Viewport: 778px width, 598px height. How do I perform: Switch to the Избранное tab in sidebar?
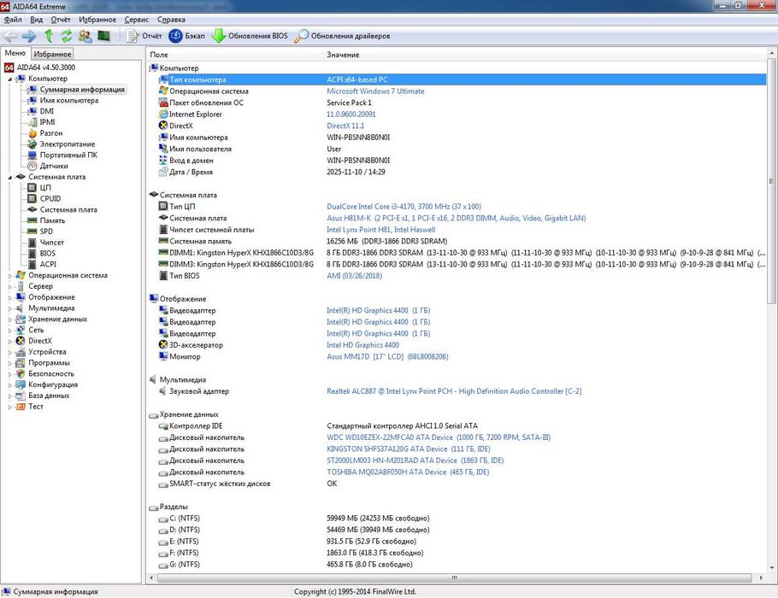click(53, 54)
